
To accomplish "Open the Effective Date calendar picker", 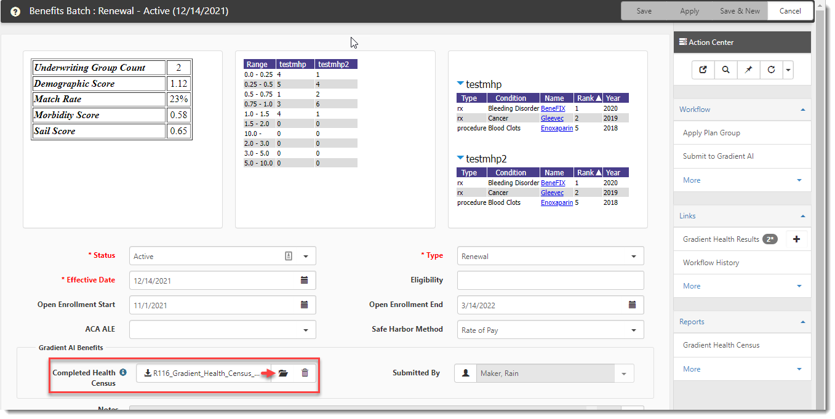I will coord(304,281).
